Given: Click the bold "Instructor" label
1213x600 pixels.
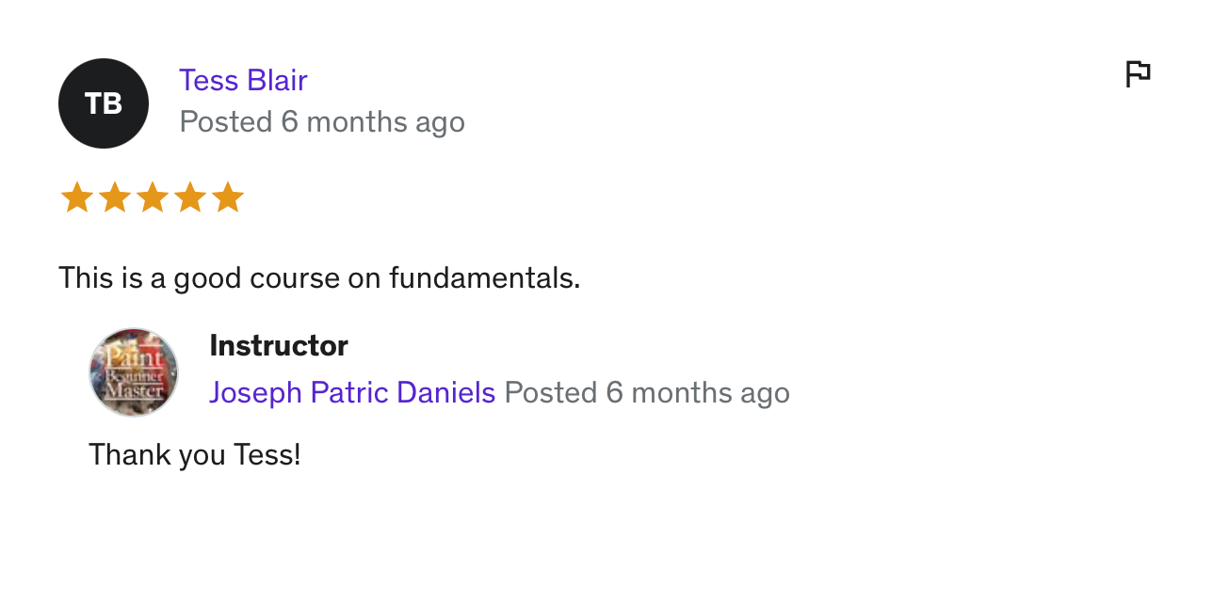Looking at the screenshot, I should coord(279,346).
